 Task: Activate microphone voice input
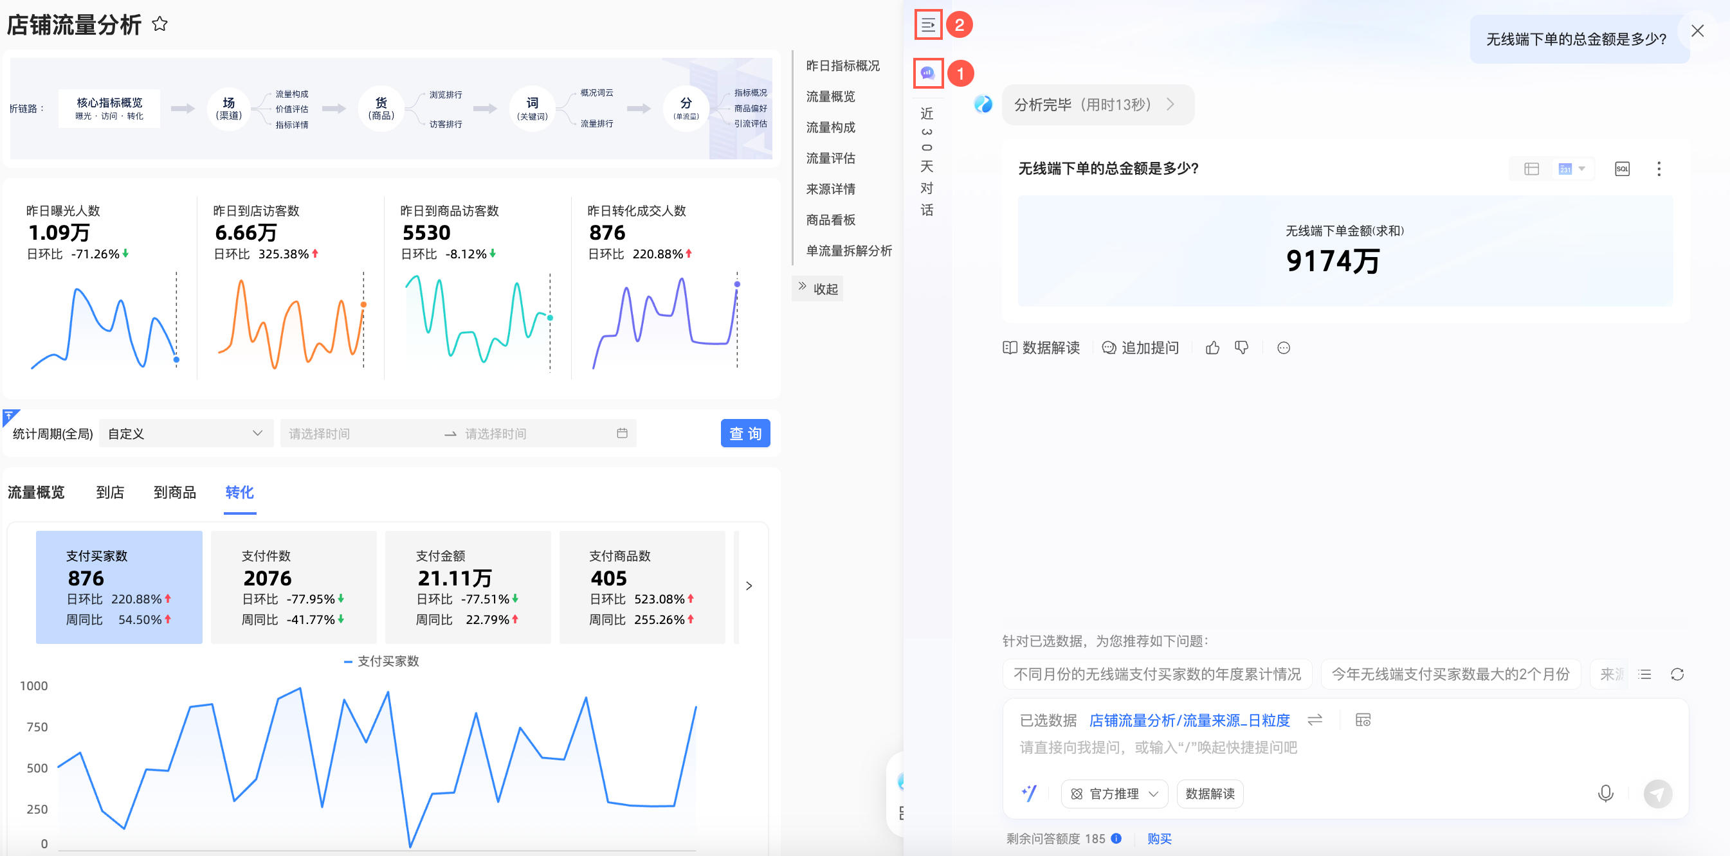pos(1605,794)
